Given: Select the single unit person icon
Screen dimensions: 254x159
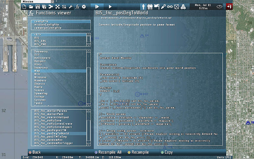Looking at the screenshot, I should coord(144,7).
